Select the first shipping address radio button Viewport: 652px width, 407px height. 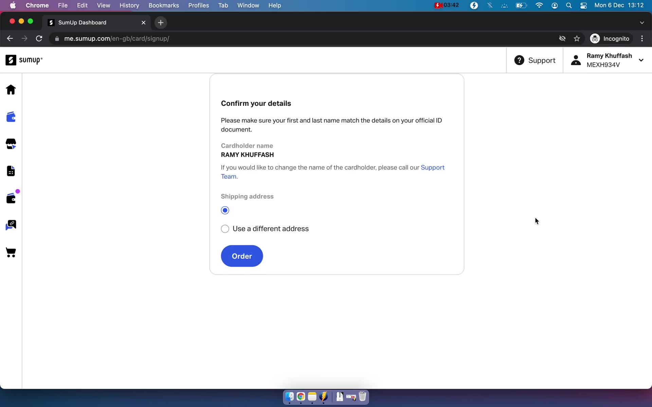tap(225, 210)
